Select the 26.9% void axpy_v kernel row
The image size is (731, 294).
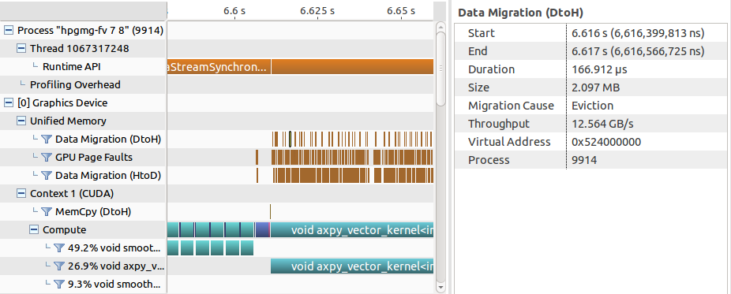click(115, 266)
